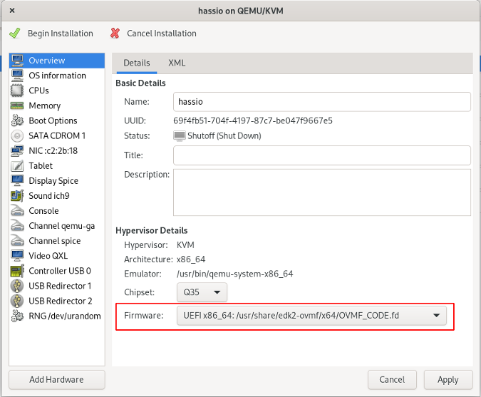Click the Description text area
The height and width of the screenshot is (397, 481).
[322, 192]
